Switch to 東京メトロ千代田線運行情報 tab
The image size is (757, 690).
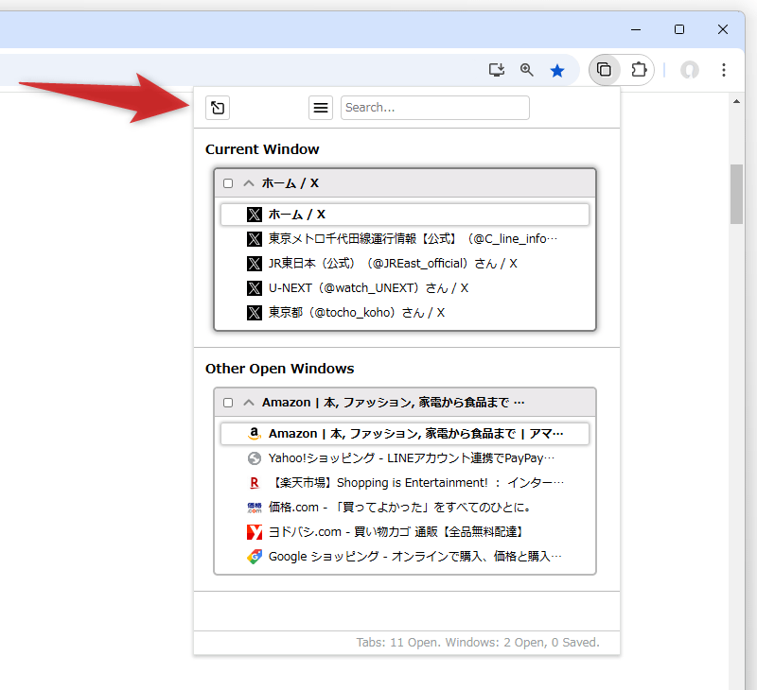pos(405,239)
